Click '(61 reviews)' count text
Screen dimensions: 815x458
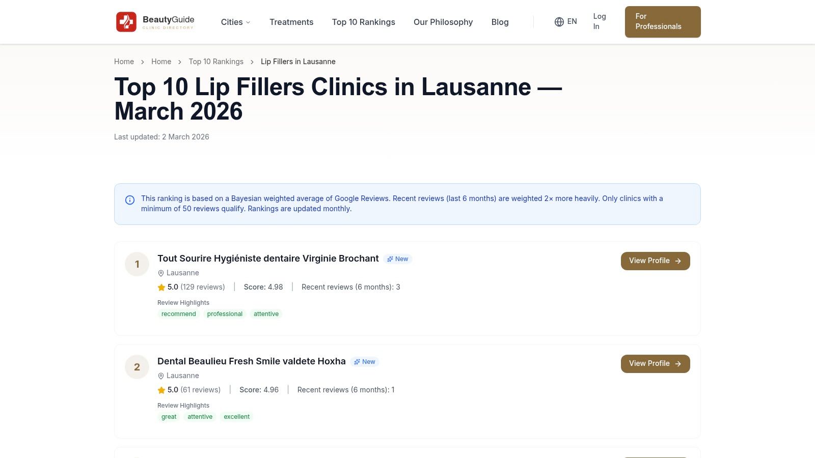click(x=201, y=390)
